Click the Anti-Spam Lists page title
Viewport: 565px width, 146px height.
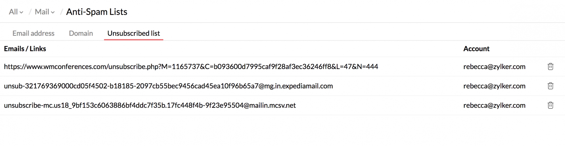click(x=97, y=12)
